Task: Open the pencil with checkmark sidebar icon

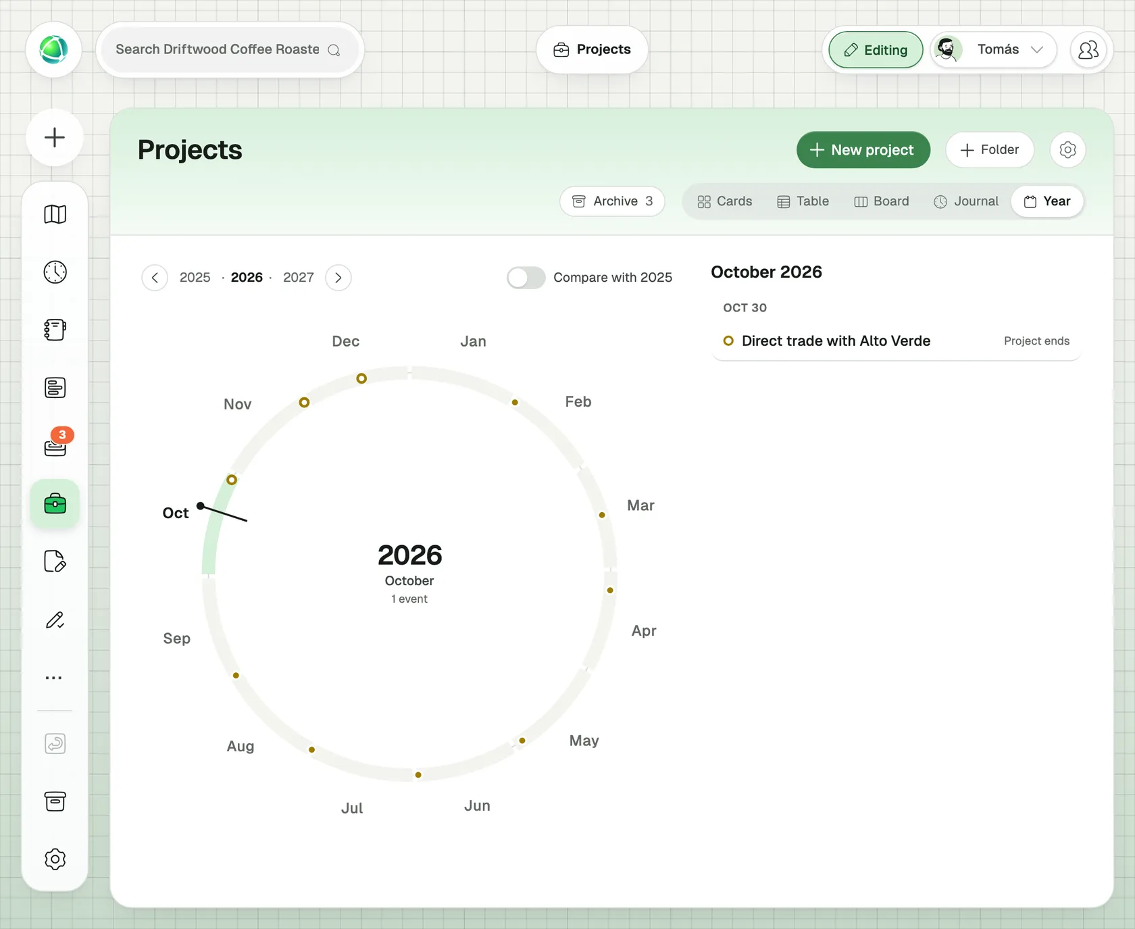Action: click(55, 620)
